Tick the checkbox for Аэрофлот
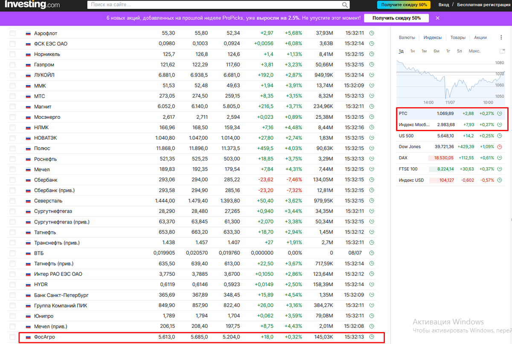Image resolution: width=512 pixels, height=344 pixels. coord(12,33)
